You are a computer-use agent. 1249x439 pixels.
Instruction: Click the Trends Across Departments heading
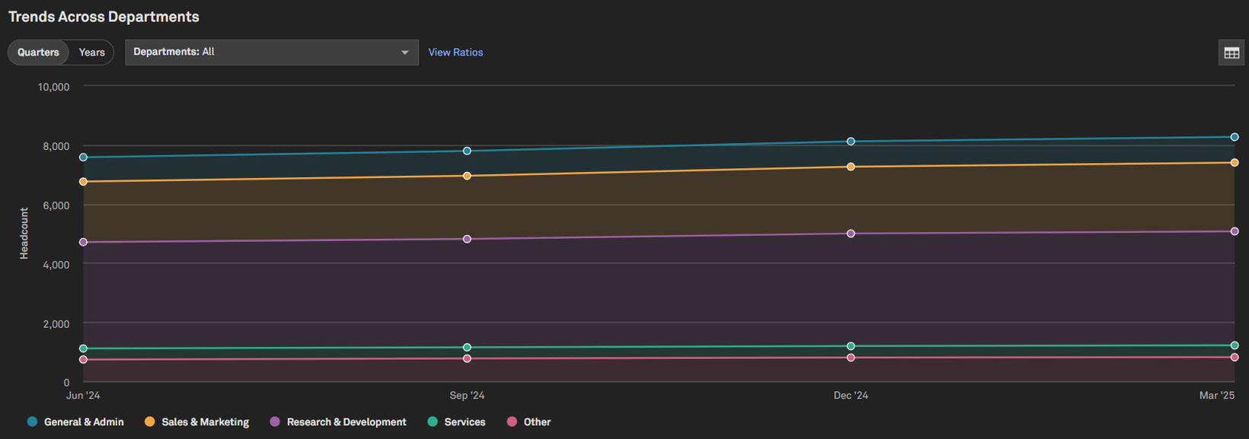(104, 17)
